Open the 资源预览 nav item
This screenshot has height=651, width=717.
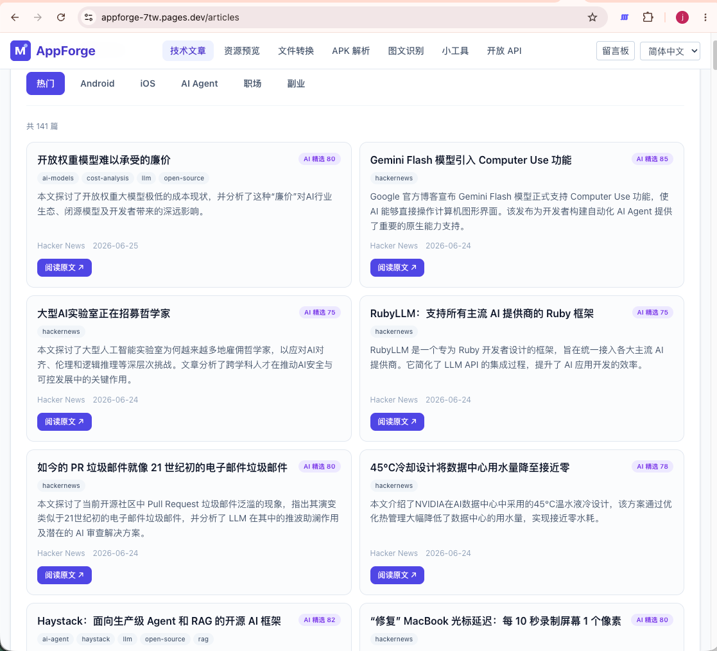click(242, 51)
